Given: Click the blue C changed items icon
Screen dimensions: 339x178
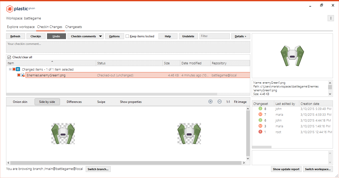Looking at the screenshot, I should (x=18, y=69).
